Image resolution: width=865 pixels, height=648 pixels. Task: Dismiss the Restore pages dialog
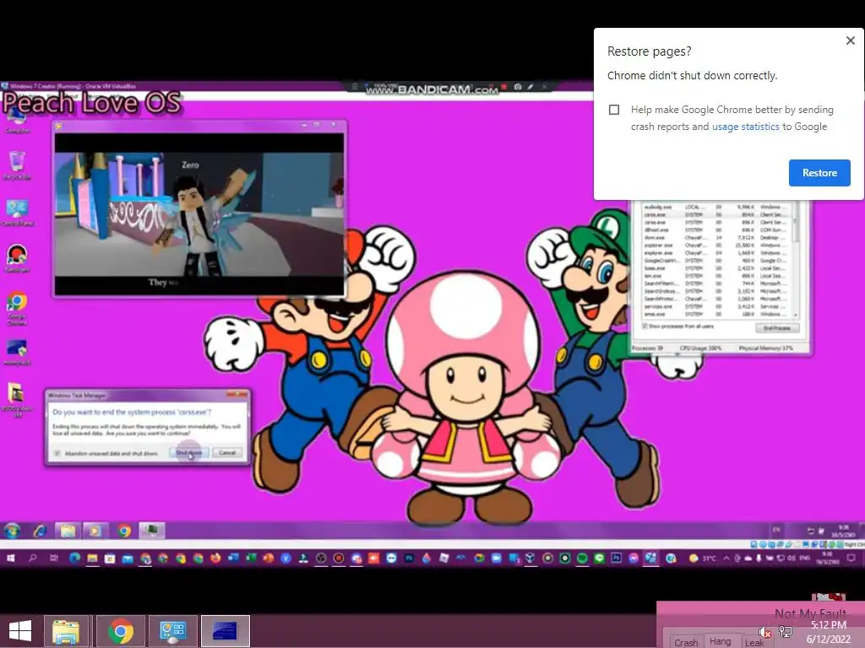coord(850,40)
